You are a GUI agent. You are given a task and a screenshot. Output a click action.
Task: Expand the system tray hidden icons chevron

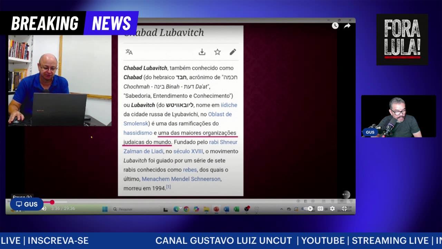[281, 209]
